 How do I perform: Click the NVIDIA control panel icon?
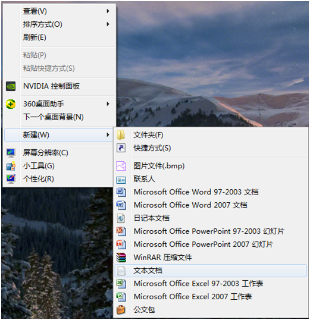click(11, 86)
